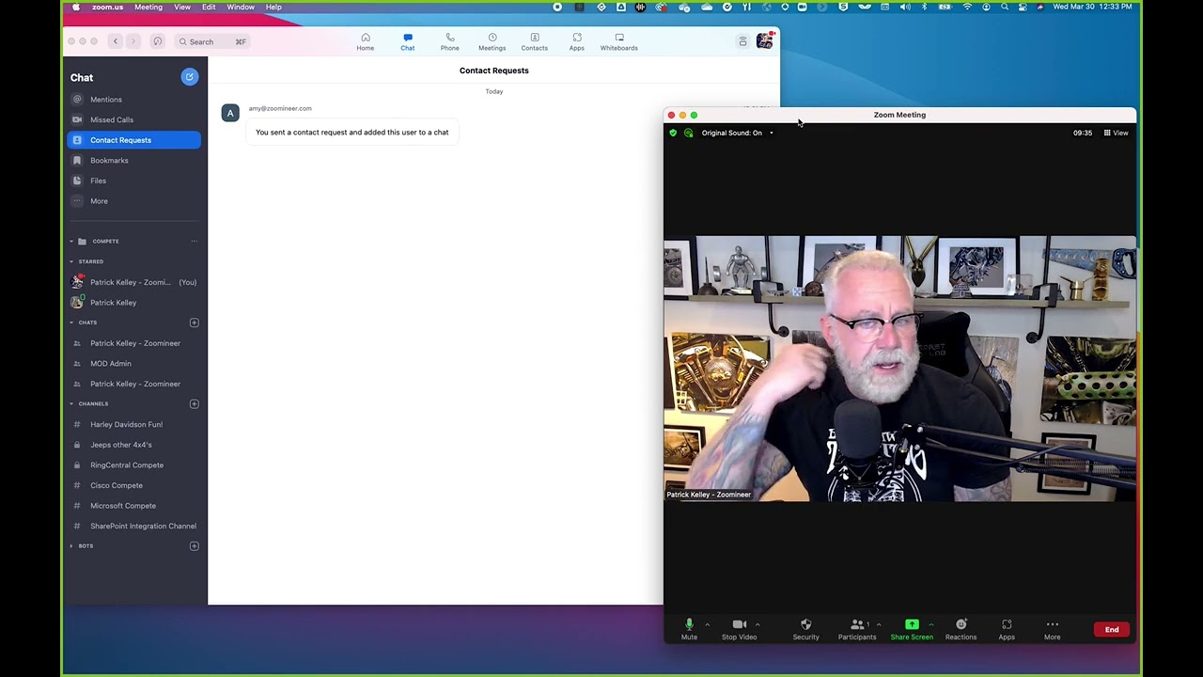Viewport: 1203px width, 677px height.
Task: Open COMPETE folder options ellipsis
Action: [195, 242]
